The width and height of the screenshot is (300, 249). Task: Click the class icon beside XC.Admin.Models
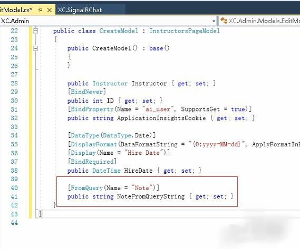[x=224, y=21]
